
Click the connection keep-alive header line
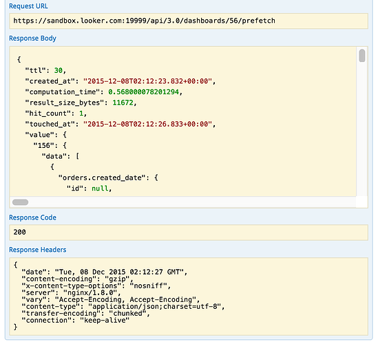pyautogui.click(x=76, y=321)
